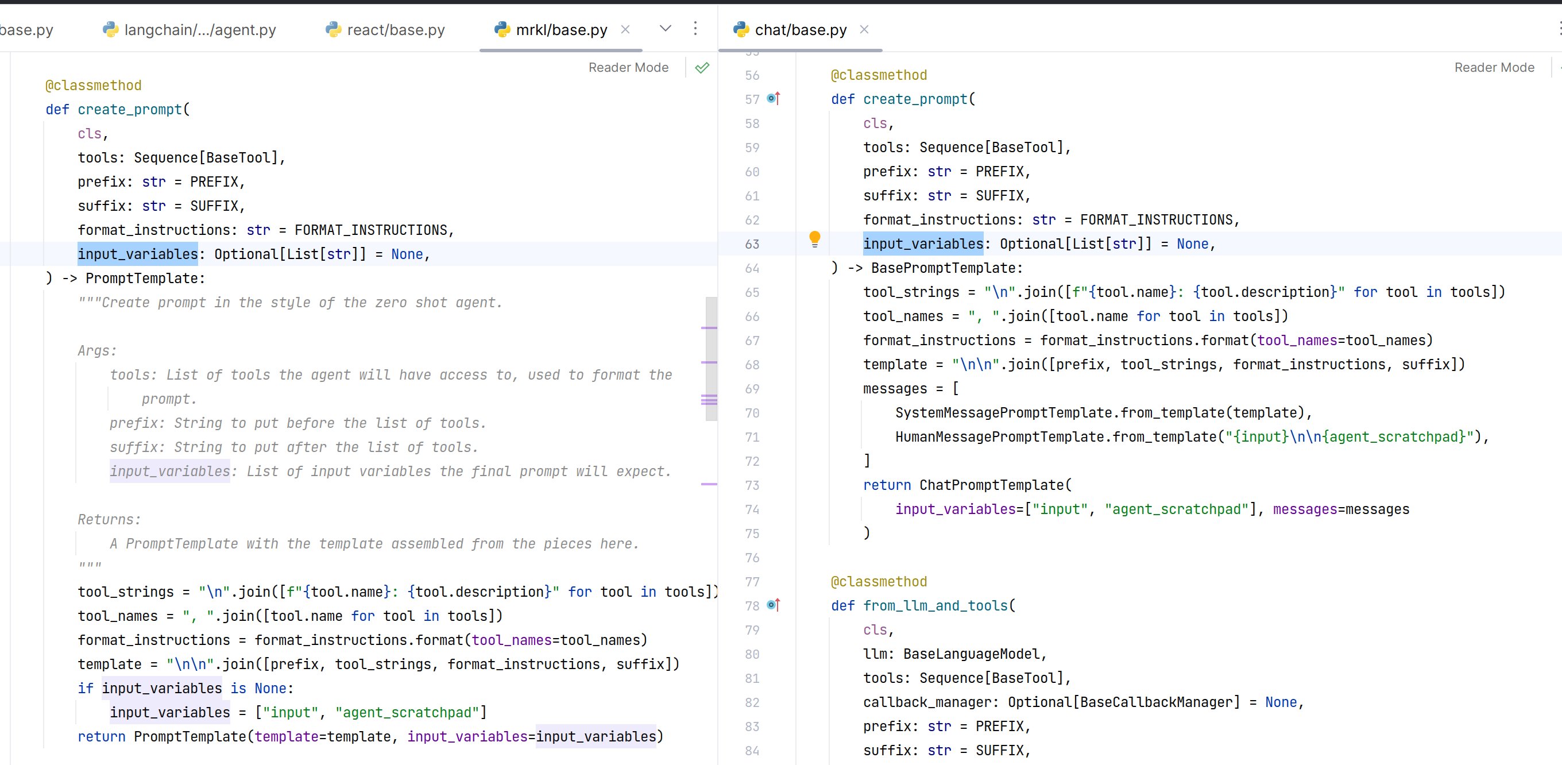This screenshot has width=1562, height=765.
Task: Switch to the chat/base.py tab
Action: tap(799, 29)
